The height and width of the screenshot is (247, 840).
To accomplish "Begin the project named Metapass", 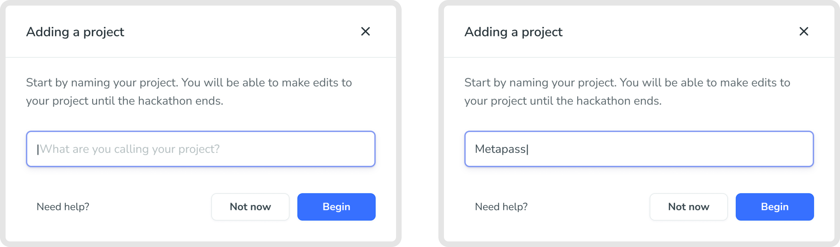I will (775, 207).
